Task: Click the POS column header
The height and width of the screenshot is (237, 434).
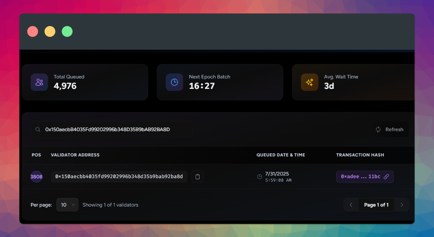Action: pos(36,155)
